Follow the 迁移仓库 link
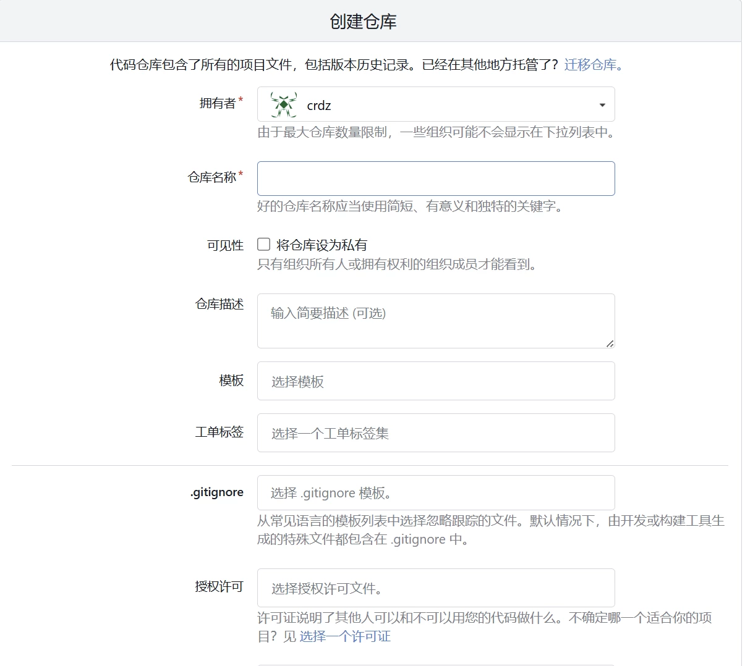The width and height of the screenshot is (745, 666). (x=592, y=65)
